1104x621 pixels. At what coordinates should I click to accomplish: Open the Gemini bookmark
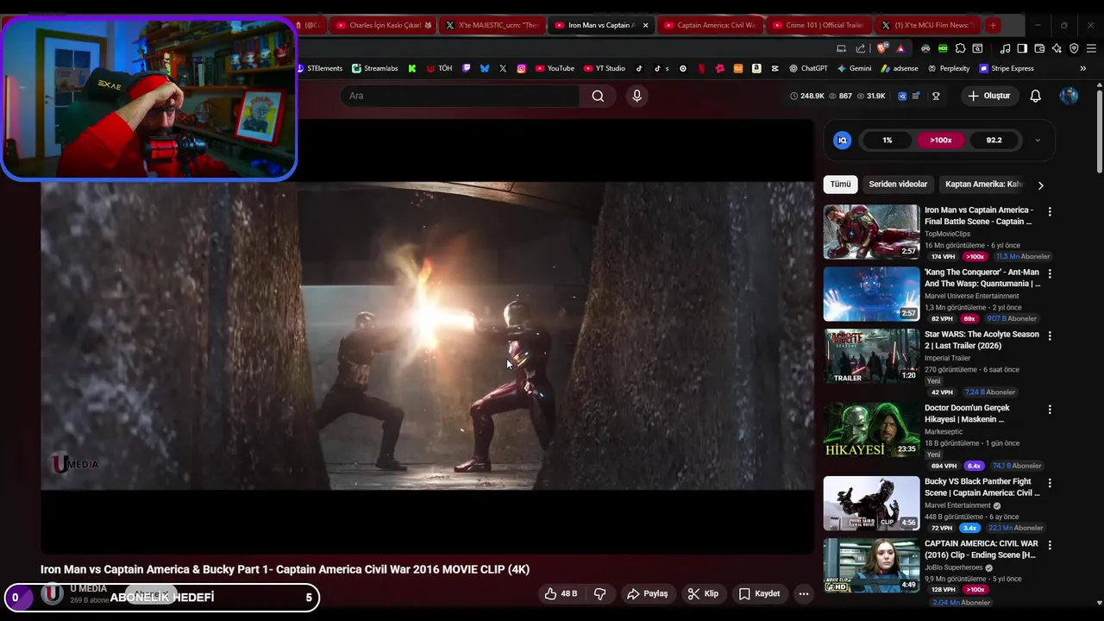(854, 68)
